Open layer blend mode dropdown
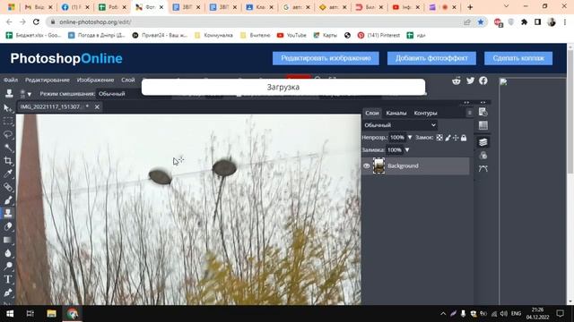Viewport: 574px width, 322px height. click(x=399, y=125)
